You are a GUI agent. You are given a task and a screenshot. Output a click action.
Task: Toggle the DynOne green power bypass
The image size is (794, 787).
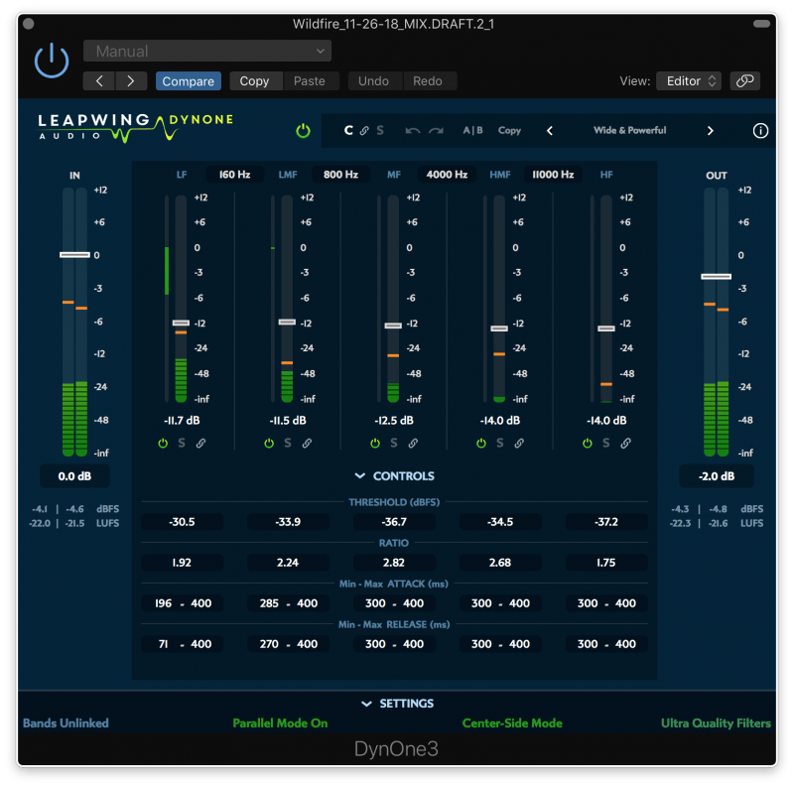tap(303, 131)
